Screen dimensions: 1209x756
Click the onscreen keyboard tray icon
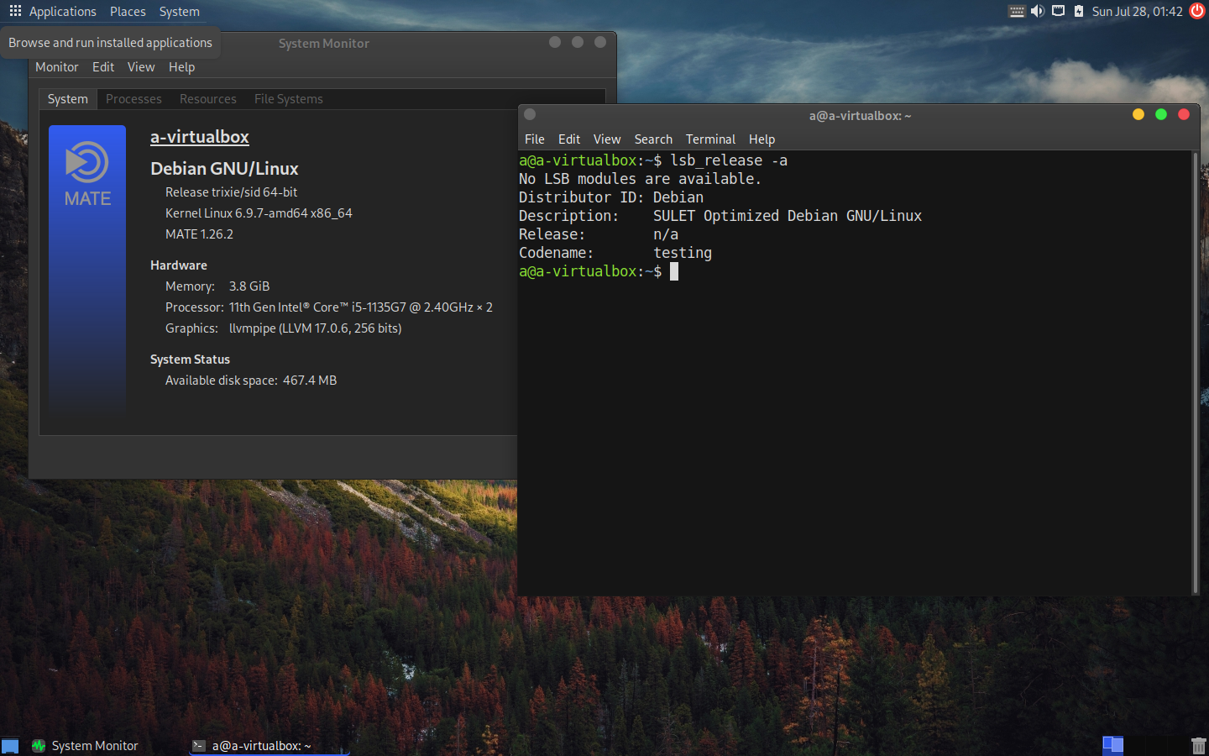1017,12
